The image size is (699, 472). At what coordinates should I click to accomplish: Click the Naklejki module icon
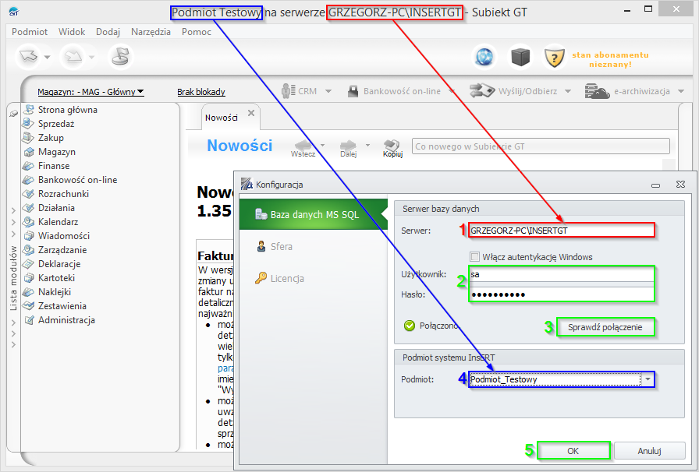pos(29,292)
